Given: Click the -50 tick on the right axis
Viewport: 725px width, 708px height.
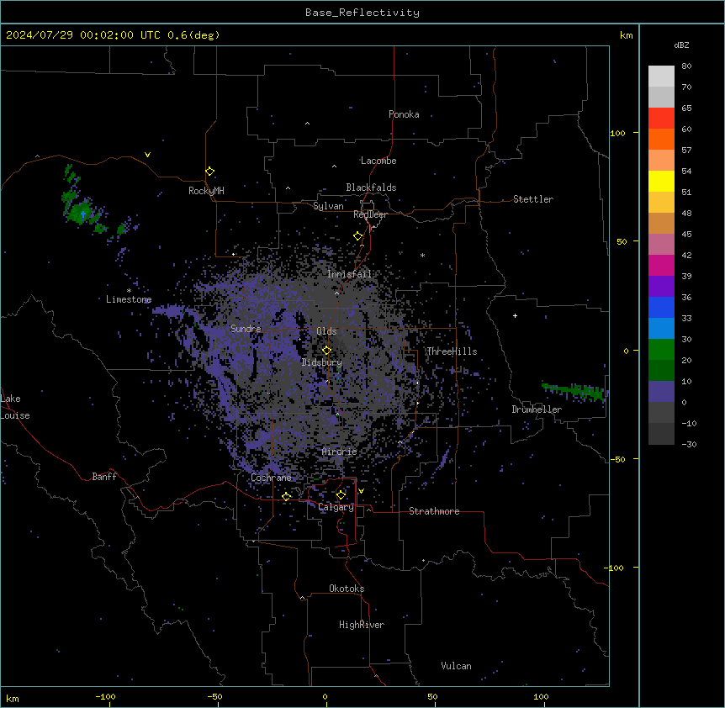Looking at the screenshot, I should tap(617, 459).
